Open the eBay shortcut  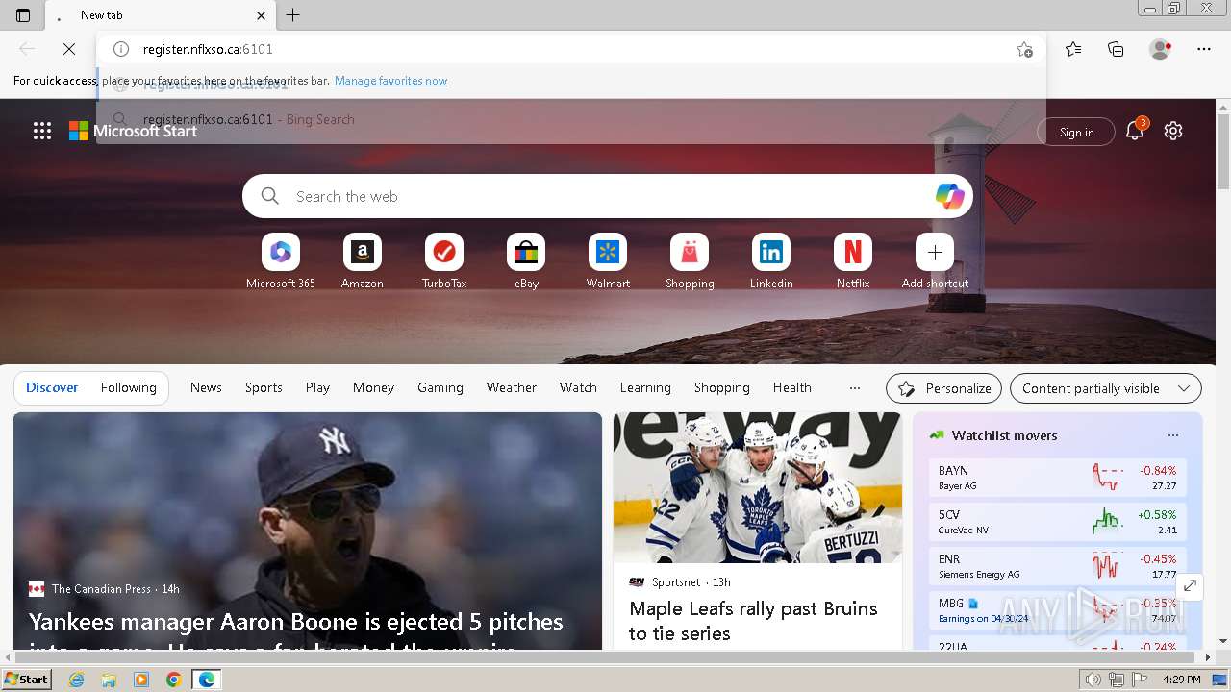coord(526,261)
